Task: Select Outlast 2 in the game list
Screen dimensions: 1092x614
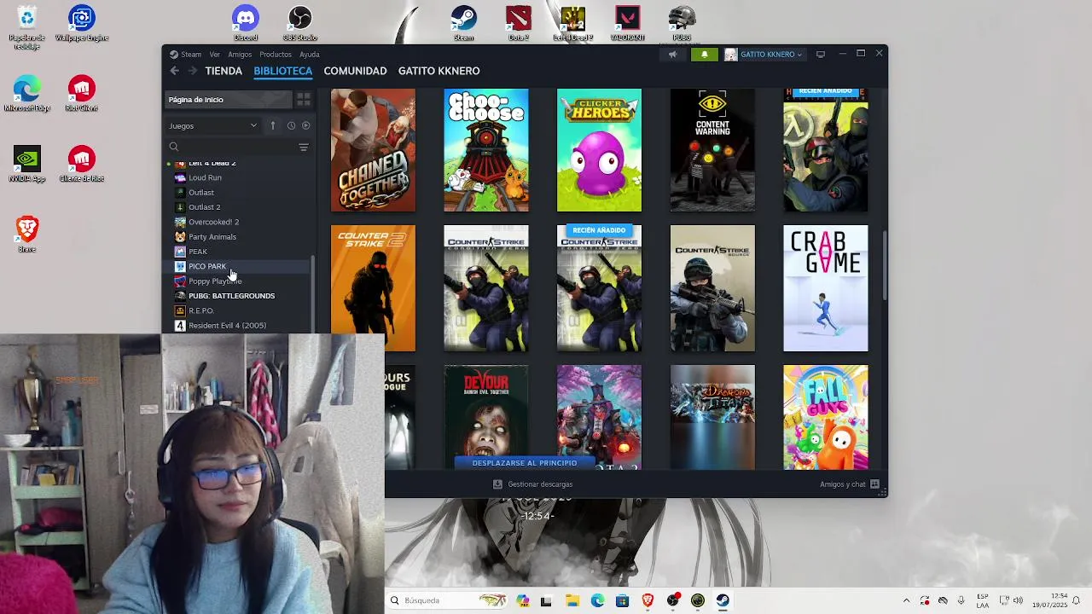Action: coord(237,207)
